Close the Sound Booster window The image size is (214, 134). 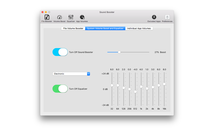[43, 12]
